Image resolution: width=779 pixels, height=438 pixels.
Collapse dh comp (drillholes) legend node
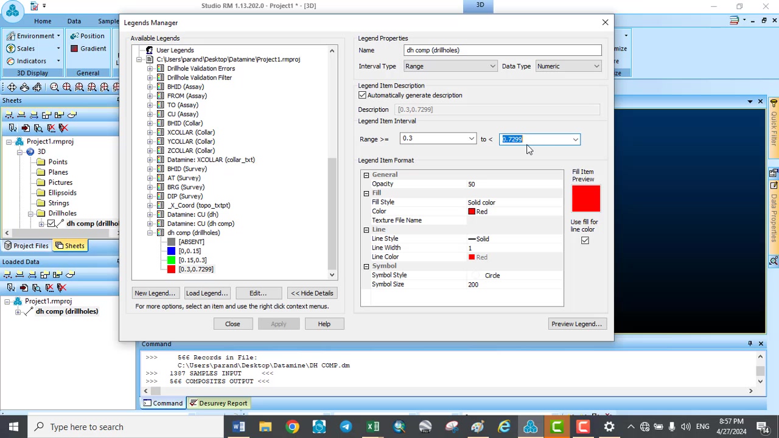pyautogui.click(x=150, y=233)
